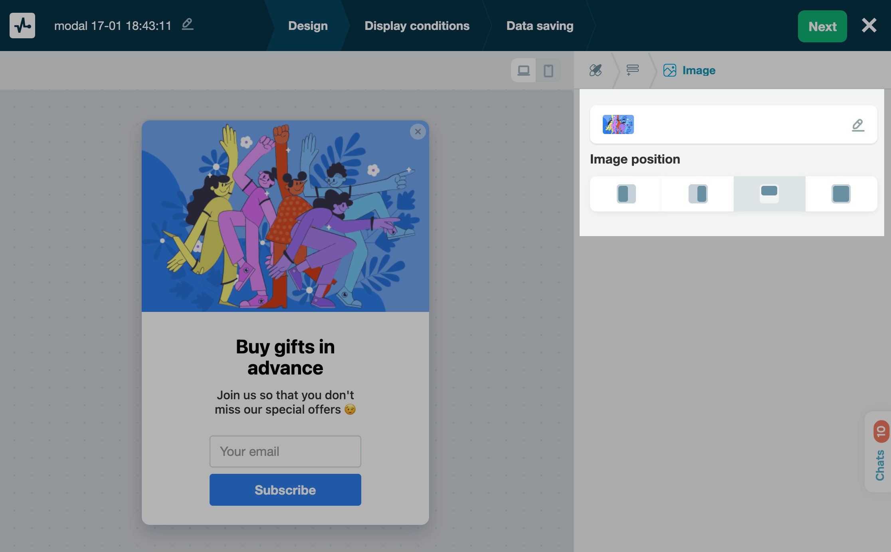Open the rocket breadcrumb icon in sidebar
Viewport: 891px width, 552px height.
tap(596, 71)
